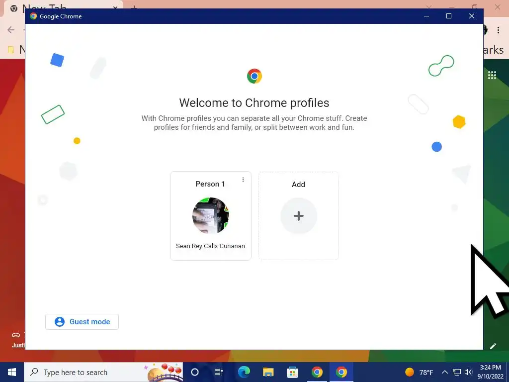Switch to the active Chrome taskbar icon
509x382 pixels.
(341, 372)
